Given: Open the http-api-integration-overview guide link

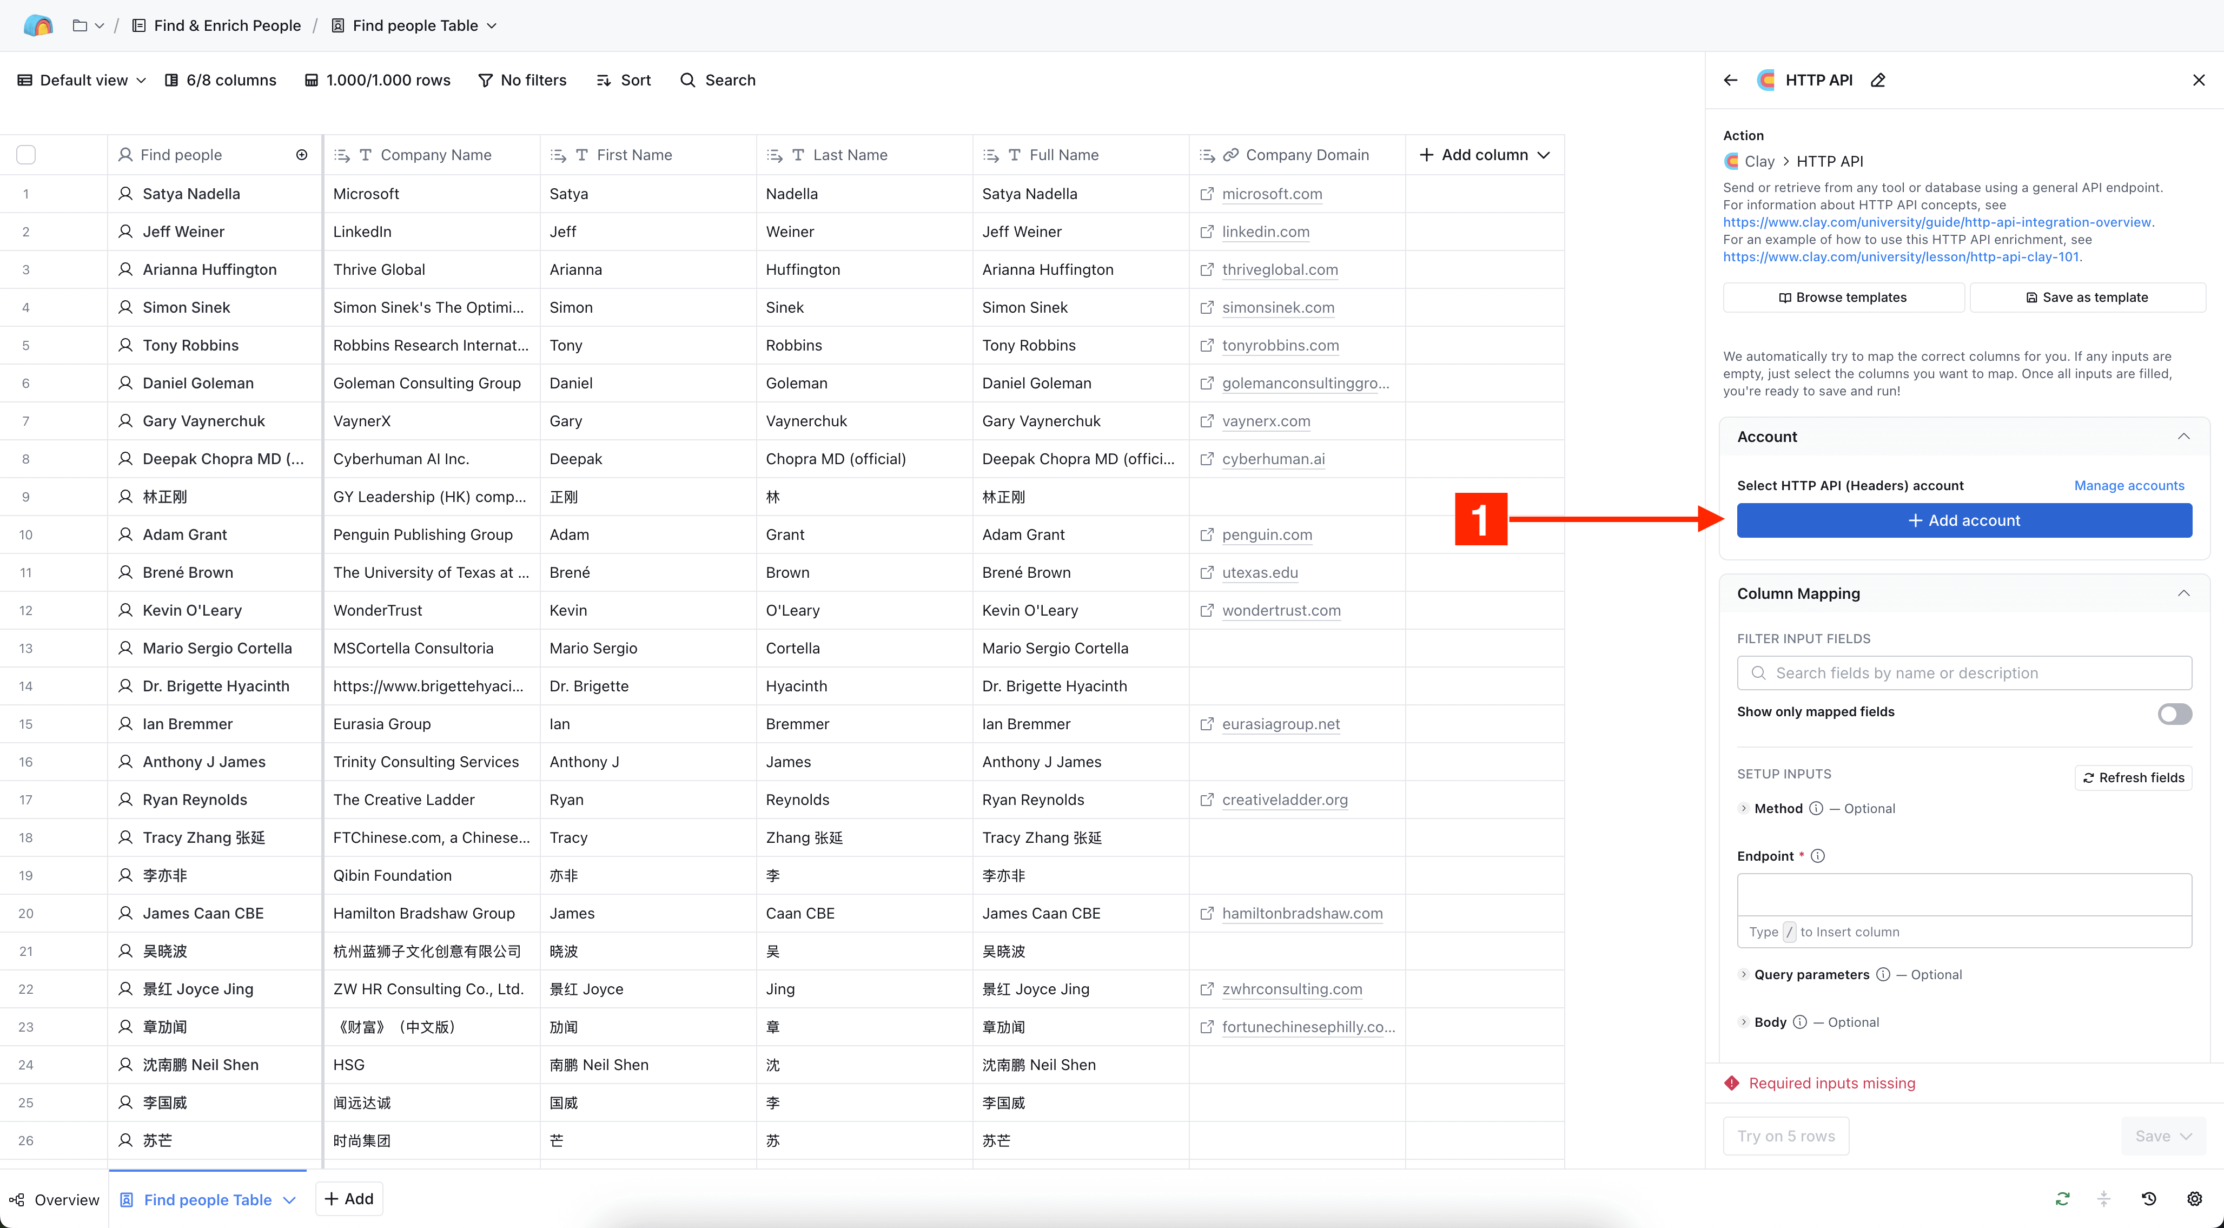Looking at the screenshot, I should (x=1936, y=222).
